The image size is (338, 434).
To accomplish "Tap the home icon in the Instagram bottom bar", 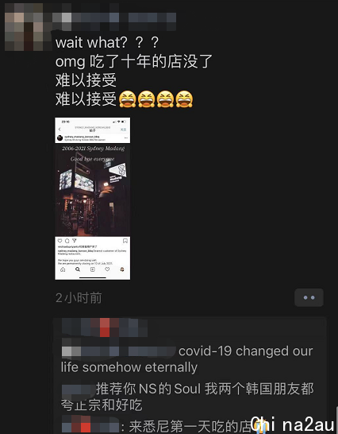I will [x=63, y=269].
